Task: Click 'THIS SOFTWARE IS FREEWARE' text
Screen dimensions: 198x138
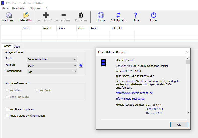Action: (135, 76)
